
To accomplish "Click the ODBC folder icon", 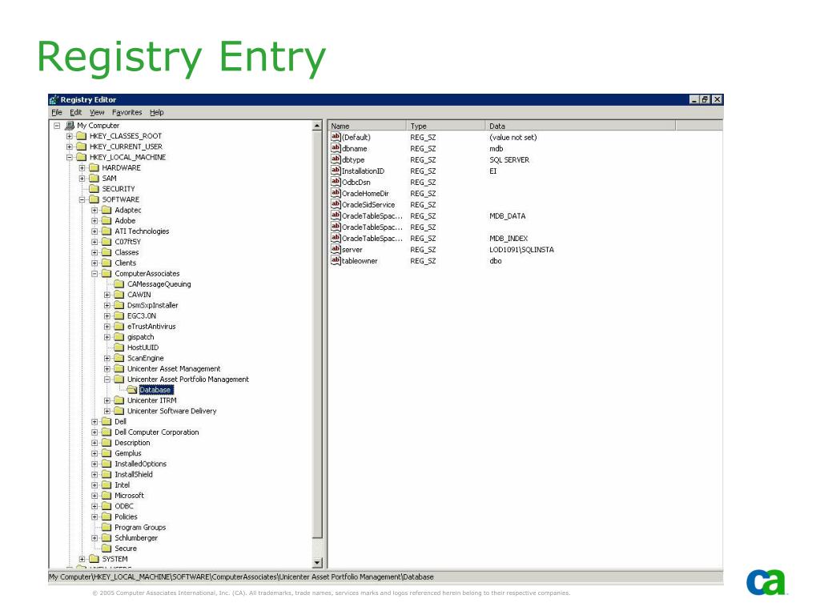I will click(107, 506).
